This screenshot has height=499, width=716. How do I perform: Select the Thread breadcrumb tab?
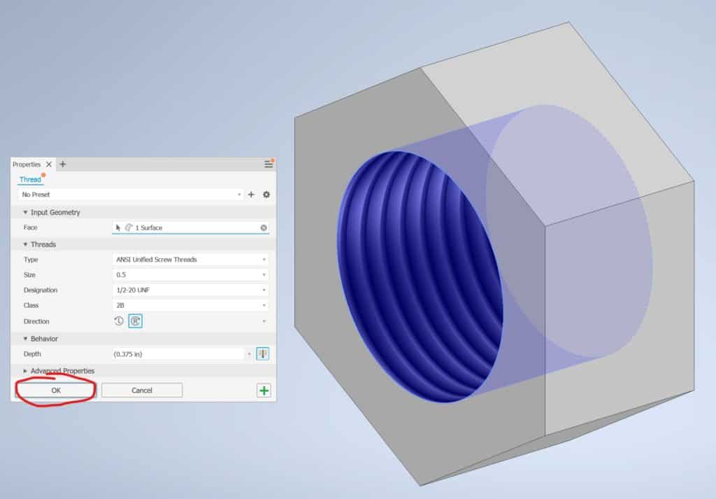pyautogui.click(x=30, y=180)
